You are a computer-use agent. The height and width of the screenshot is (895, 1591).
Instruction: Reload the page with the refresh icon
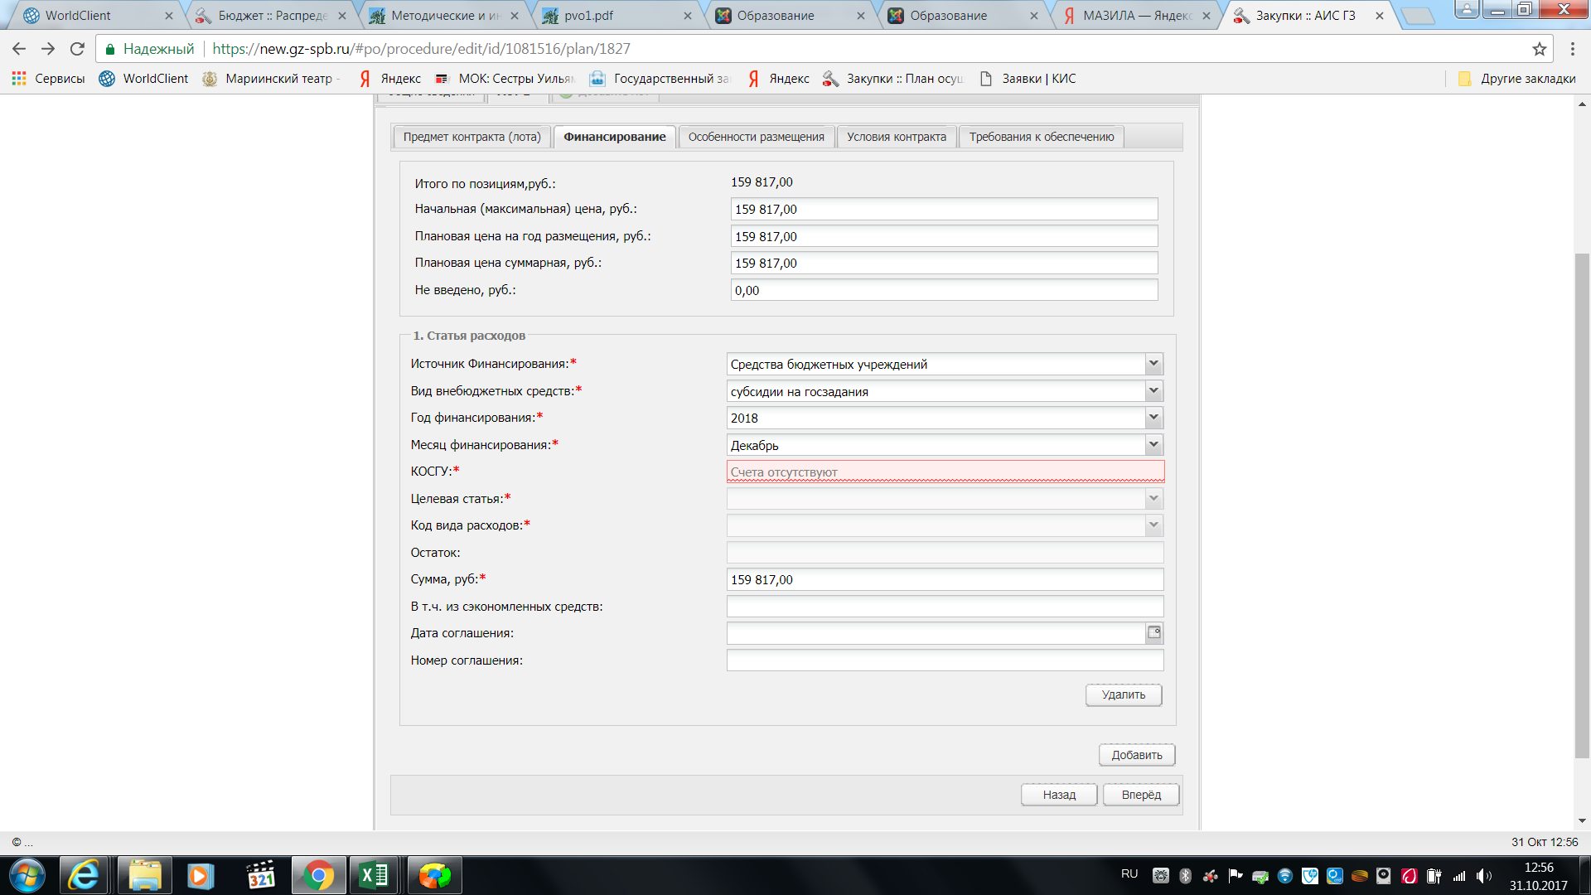click(x=77, y=49)
